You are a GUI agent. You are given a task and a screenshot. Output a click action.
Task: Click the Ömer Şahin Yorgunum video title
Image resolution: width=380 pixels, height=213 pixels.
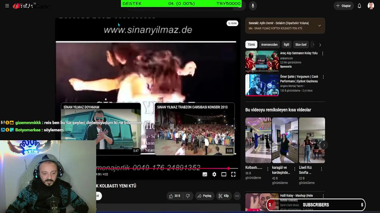(299, 79)
